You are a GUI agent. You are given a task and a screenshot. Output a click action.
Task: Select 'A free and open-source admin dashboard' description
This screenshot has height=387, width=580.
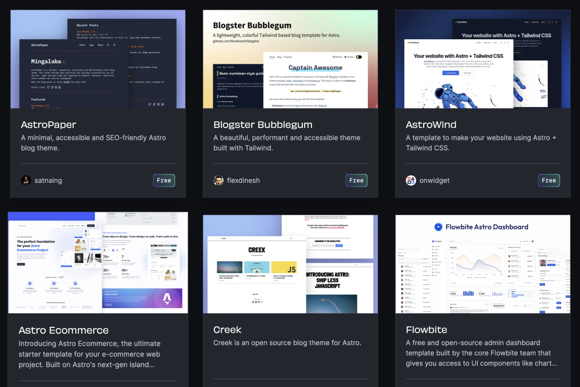click(481, 353)
